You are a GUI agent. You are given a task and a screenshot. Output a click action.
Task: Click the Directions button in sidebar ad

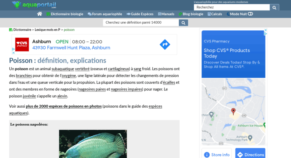(x=250, y=154)
